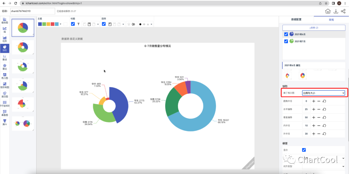Pick the red theme color swatch
This screenshot has height=174, width=349.
coord(53,24)
